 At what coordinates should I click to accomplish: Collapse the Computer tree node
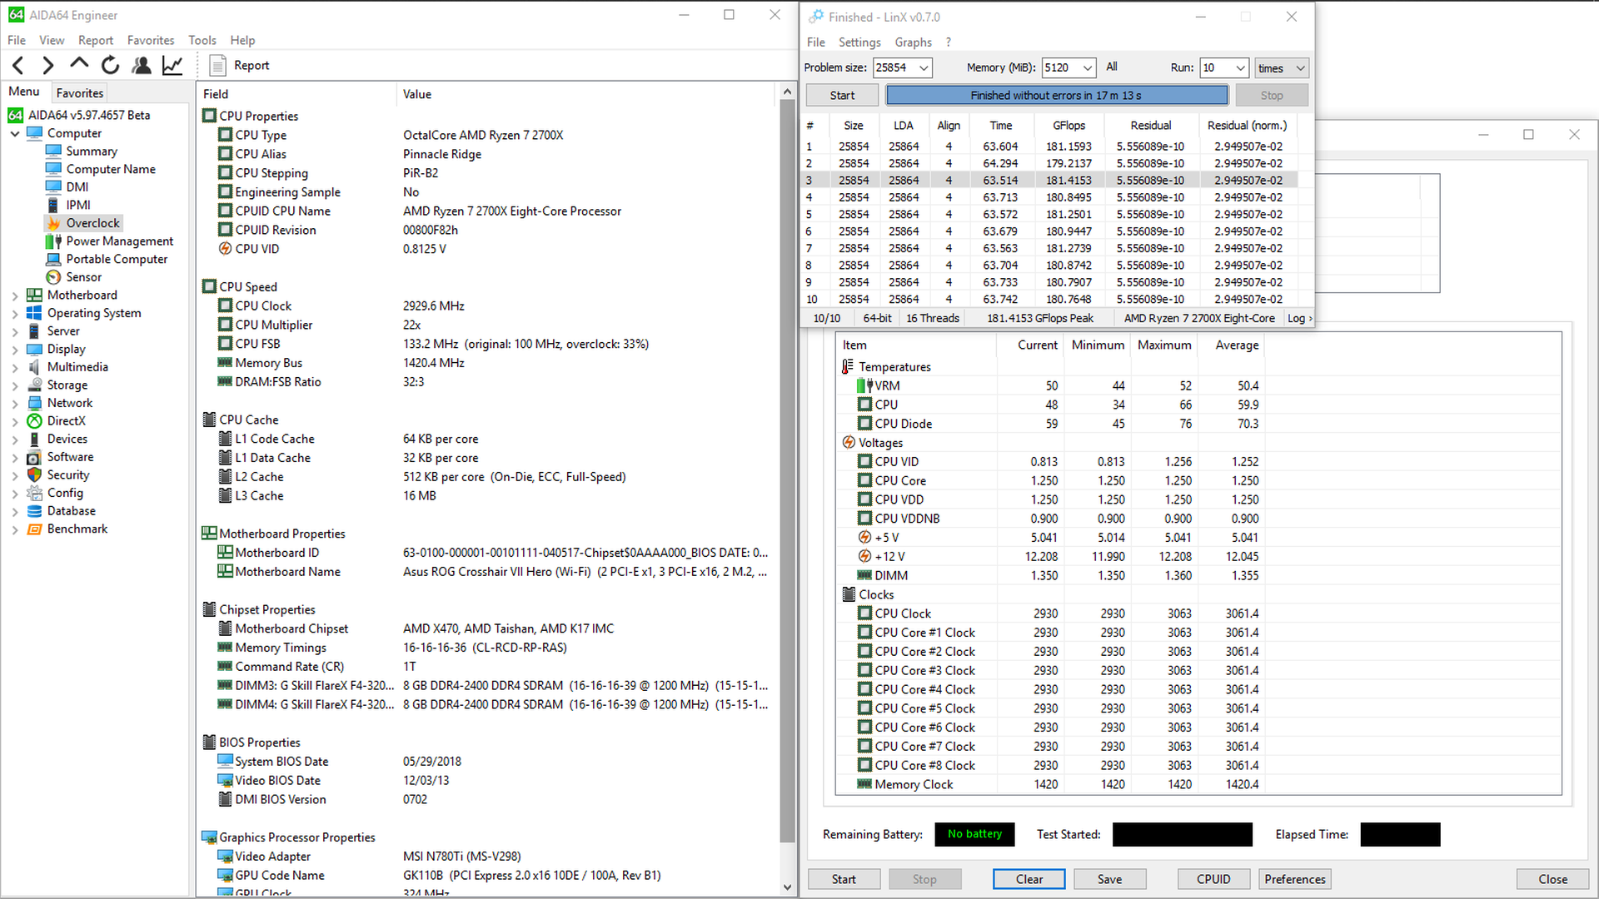(15, 133)
